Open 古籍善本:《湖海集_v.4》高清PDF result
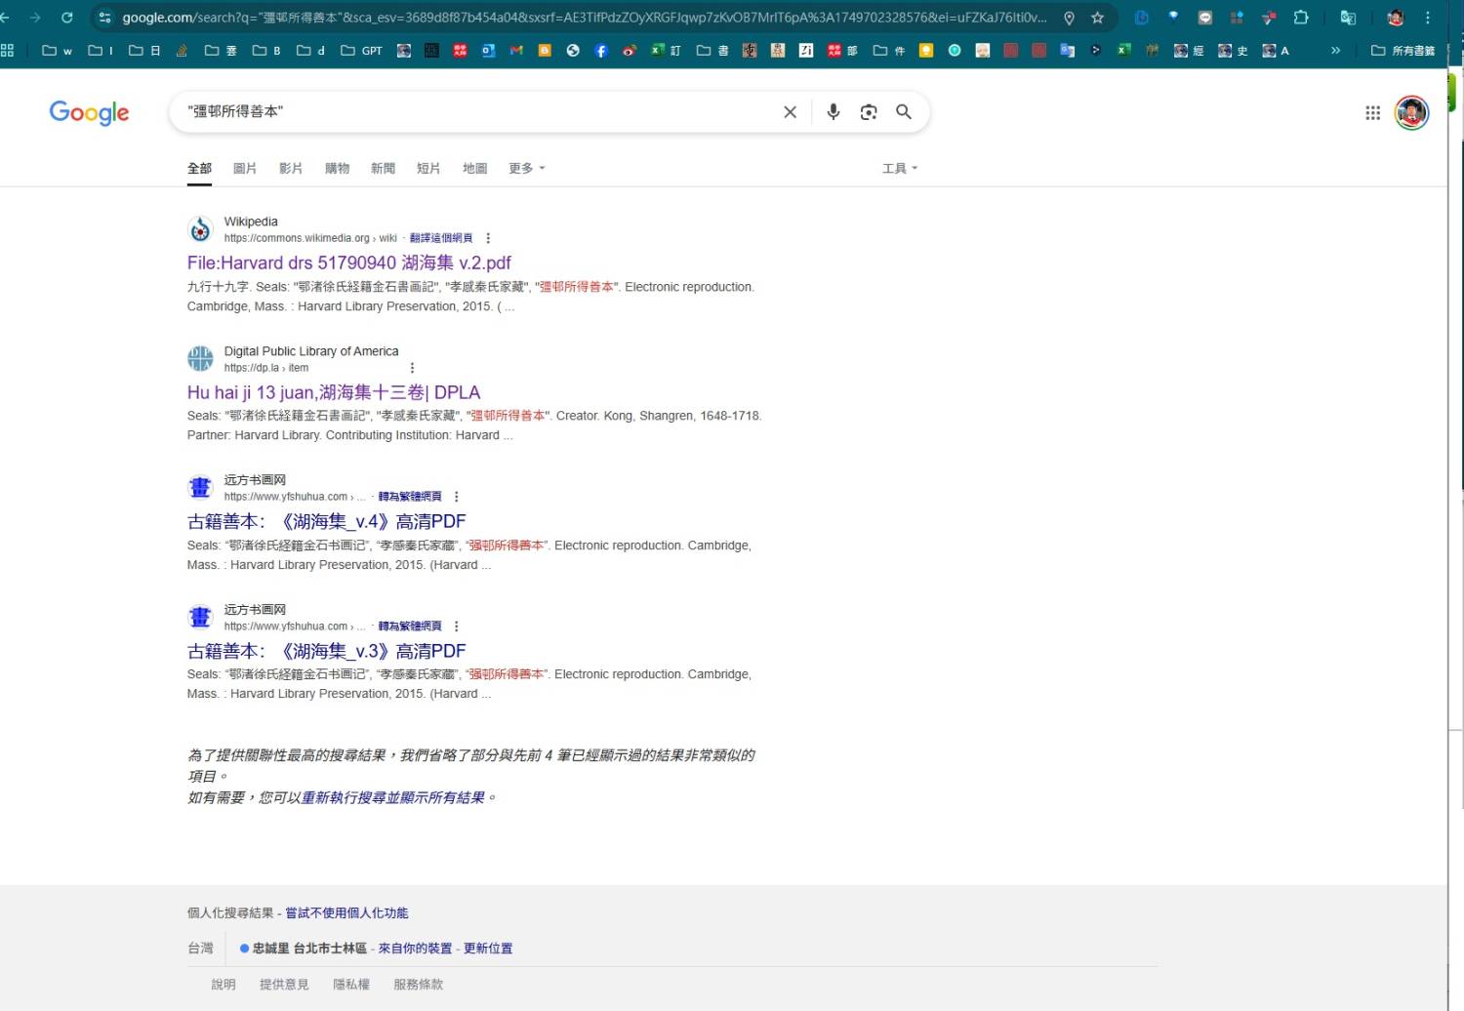 [326, 522]
